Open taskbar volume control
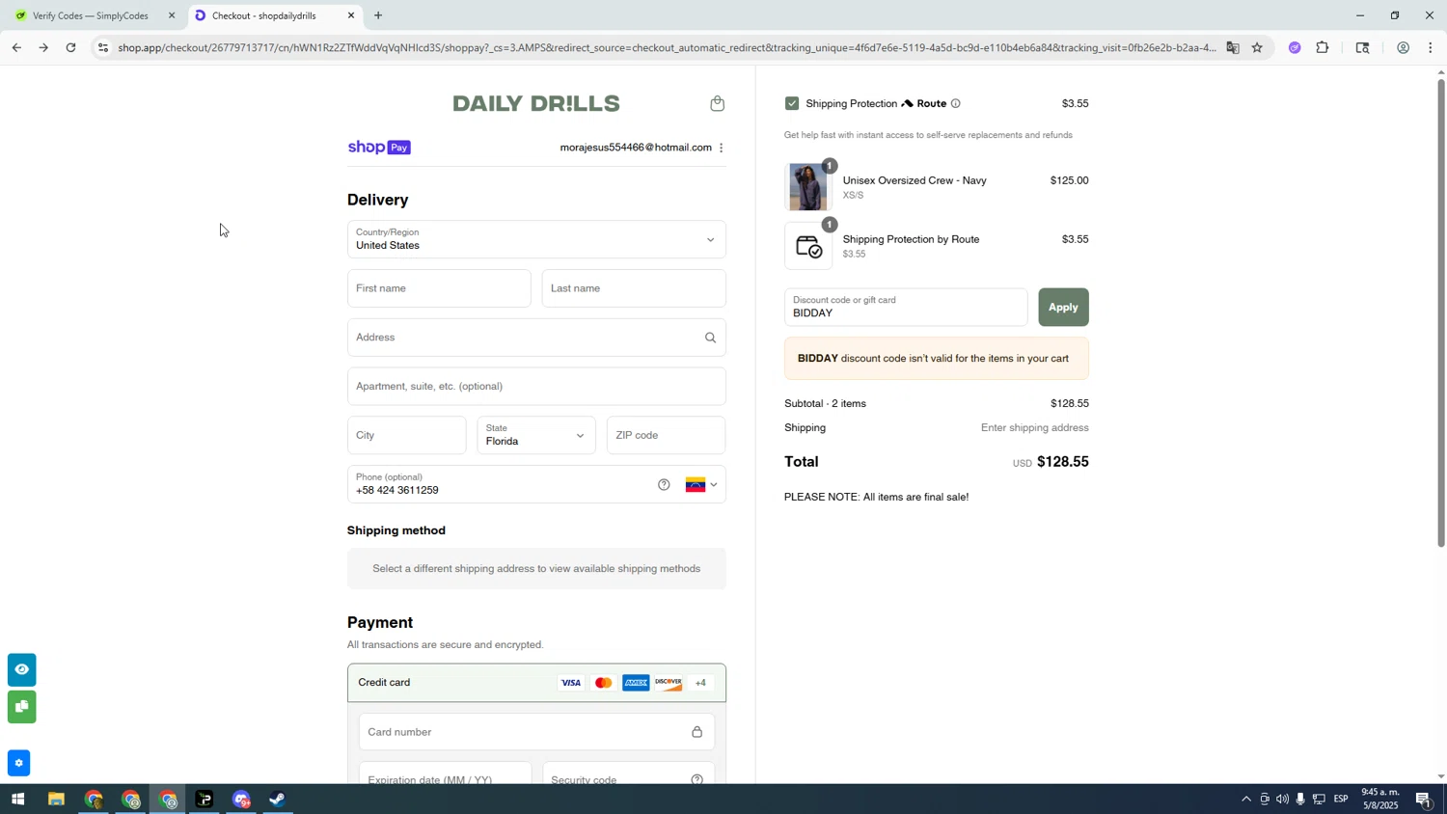Viewport: 1447px width, 814px height. (1282, 800)
